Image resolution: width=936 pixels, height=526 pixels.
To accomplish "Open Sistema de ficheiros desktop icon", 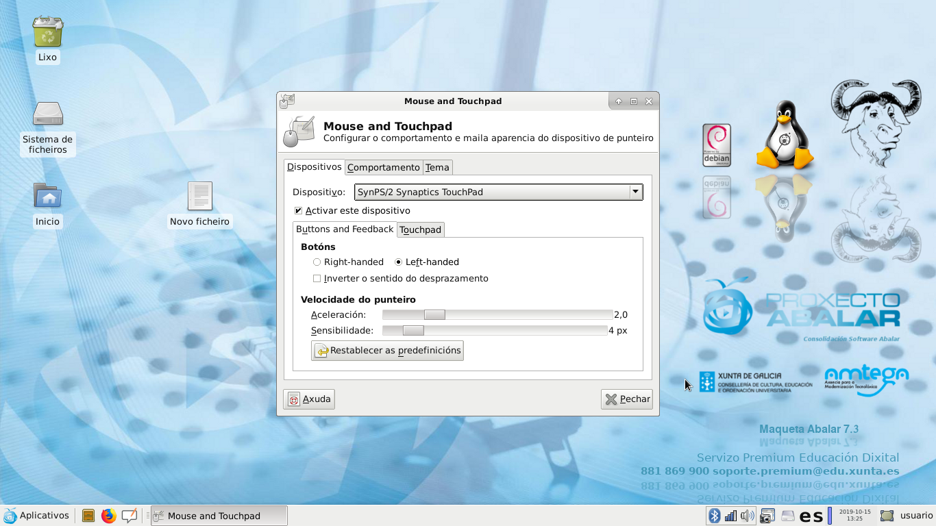I will pos(47,114).
